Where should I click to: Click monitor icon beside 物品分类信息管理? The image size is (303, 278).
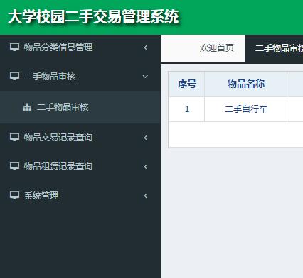tap(14, 47)
